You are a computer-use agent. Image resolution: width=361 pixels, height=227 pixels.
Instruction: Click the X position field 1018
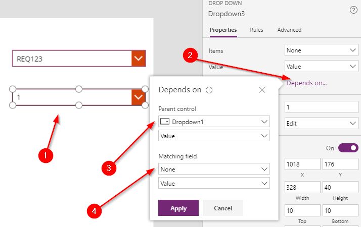pos(302,164)
